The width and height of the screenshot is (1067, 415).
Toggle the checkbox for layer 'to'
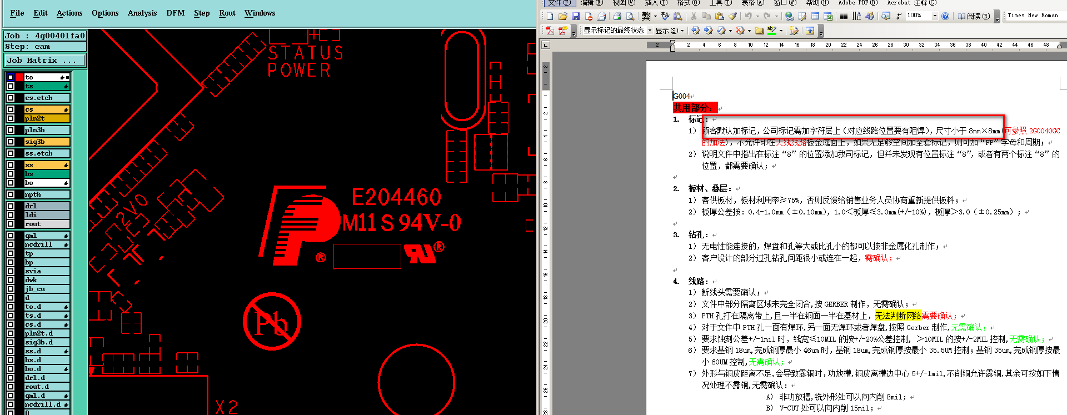pyautogui.click(x=11, y=77)
